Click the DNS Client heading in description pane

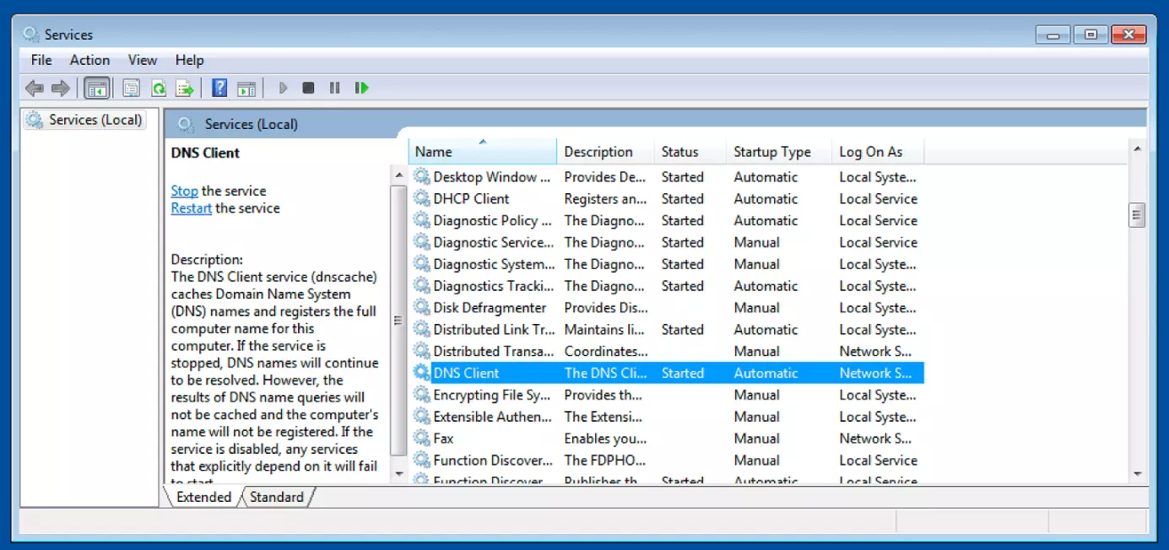point(205,153)
